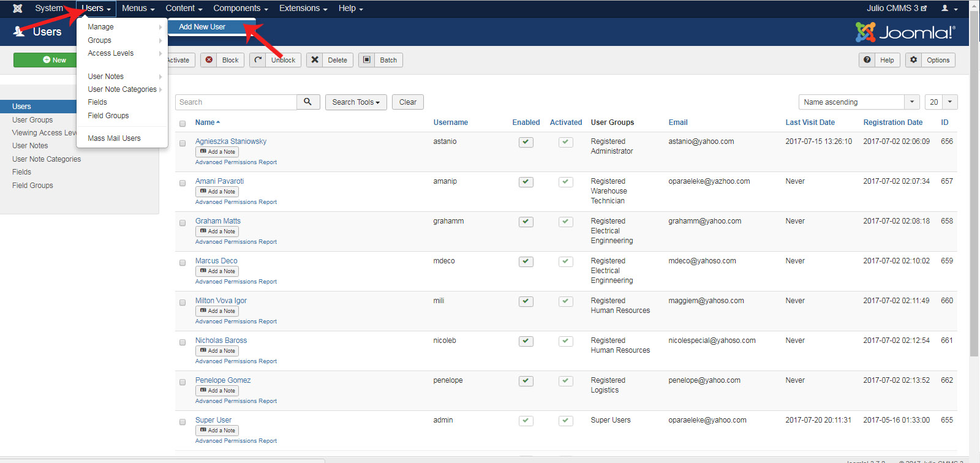Open Help from the toolbar
980x463 pixels.
880,60
